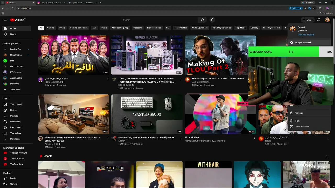Start voice search with the microphone
This screenshot has width=335, height=188.
point(212,20)
